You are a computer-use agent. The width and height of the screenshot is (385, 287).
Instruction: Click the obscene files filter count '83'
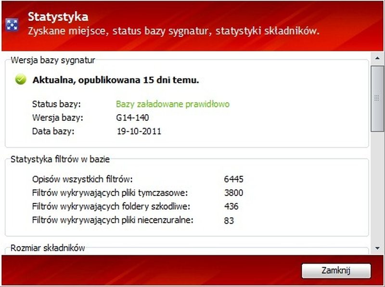[229, 221]
